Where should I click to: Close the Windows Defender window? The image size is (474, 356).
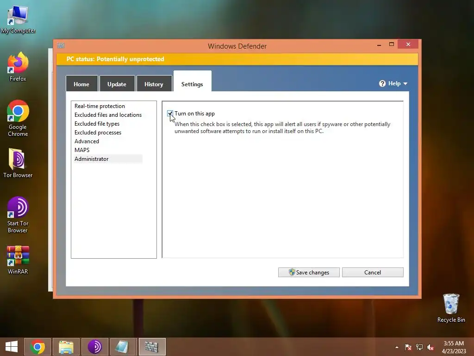408,44
